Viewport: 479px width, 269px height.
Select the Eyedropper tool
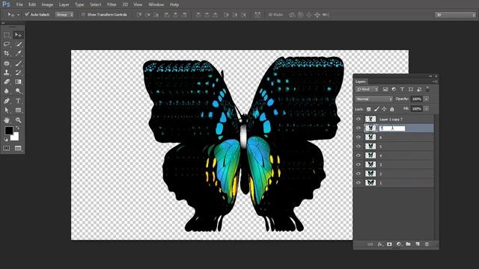coord(18,53)
